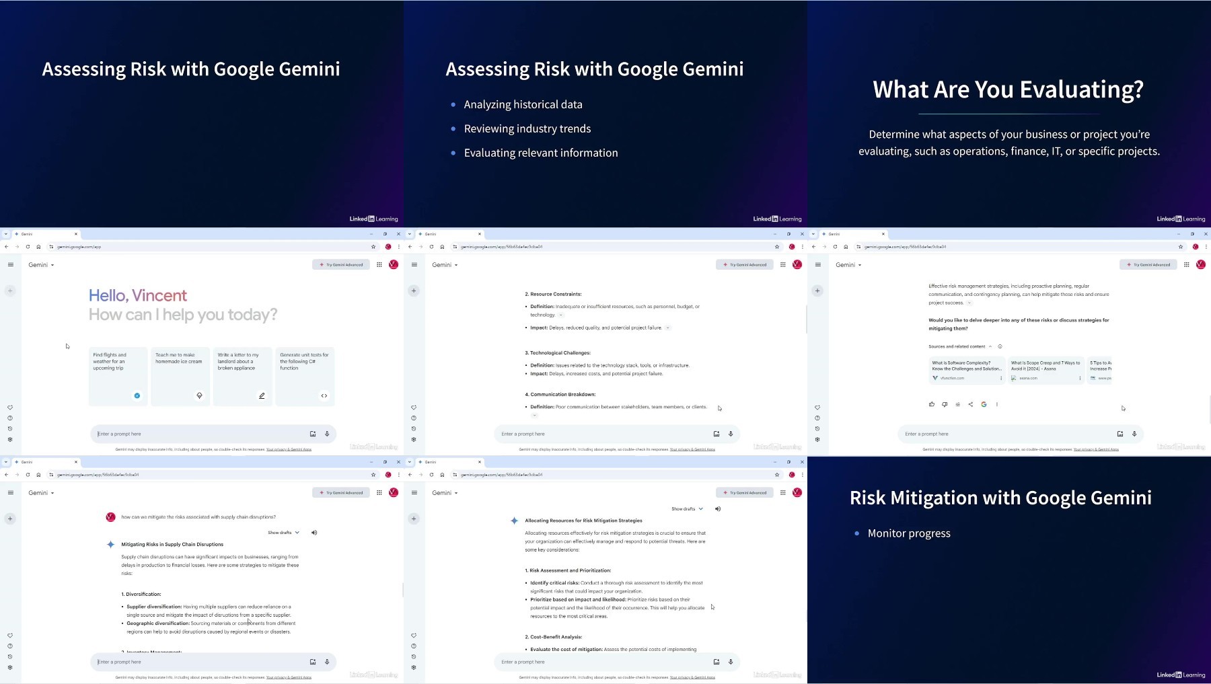Open Google apps grid in the Hello Vincent window
Image resolution: width=1211 pixels, height=684 pixels.
379,264
